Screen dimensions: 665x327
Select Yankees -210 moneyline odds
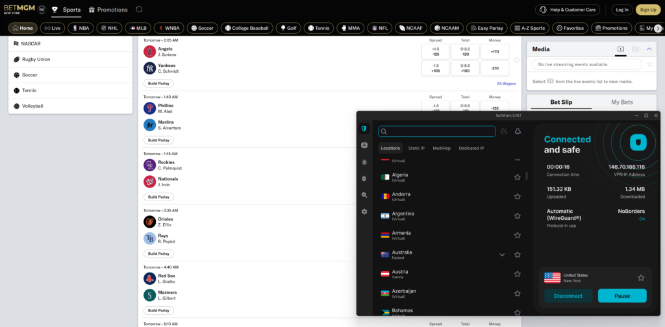494,68
